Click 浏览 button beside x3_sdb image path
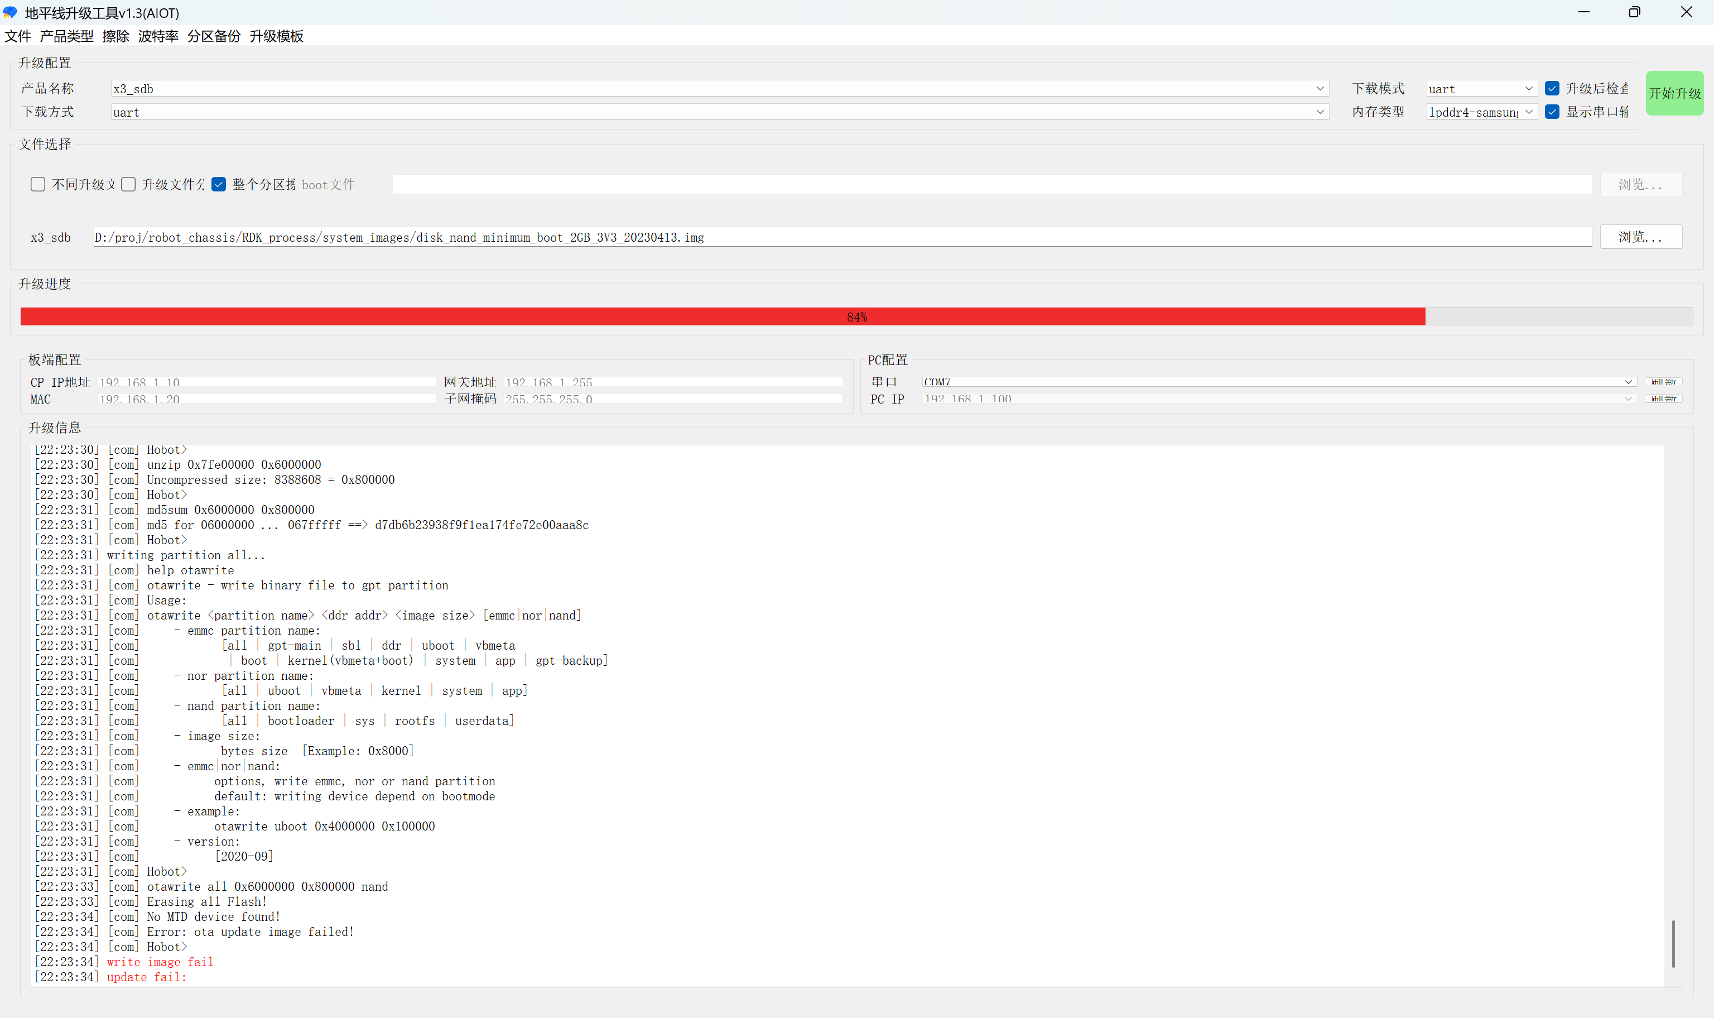The image size is (1714, 1018). 1641,237
